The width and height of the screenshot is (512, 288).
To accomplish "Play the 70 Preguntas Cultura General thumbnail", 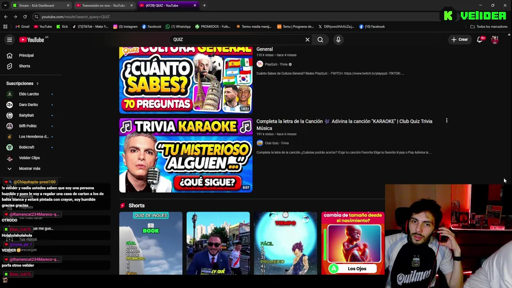I will (186, 80).
